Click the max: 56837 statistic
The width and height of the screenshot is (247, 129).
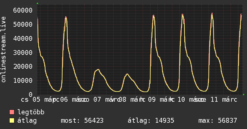coord(218,121)
